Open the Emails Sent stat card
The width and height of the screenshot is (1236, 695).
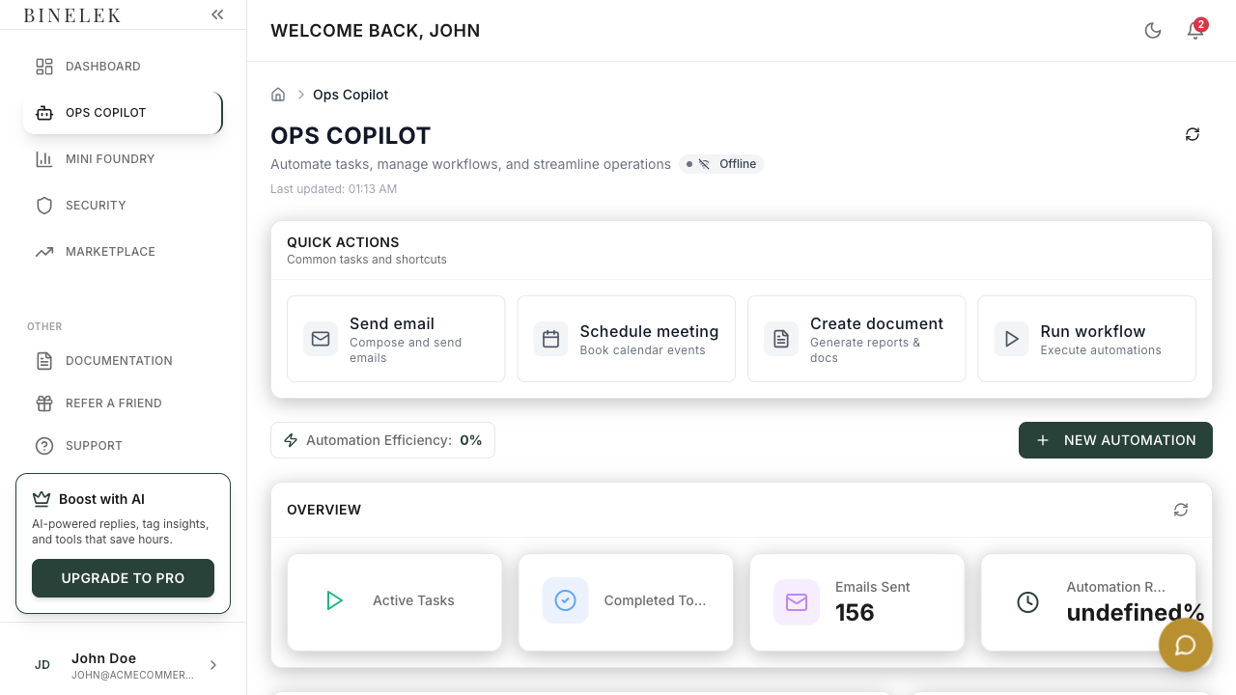click(857, 601)
